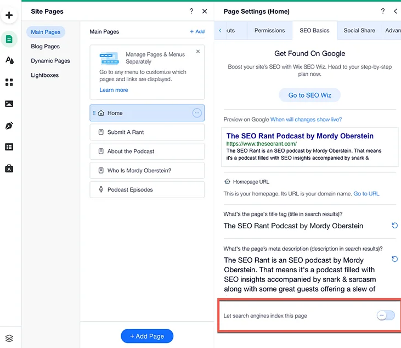Reset the meta description to default
This screenshot has height=348, width=401.
point(394,259)
